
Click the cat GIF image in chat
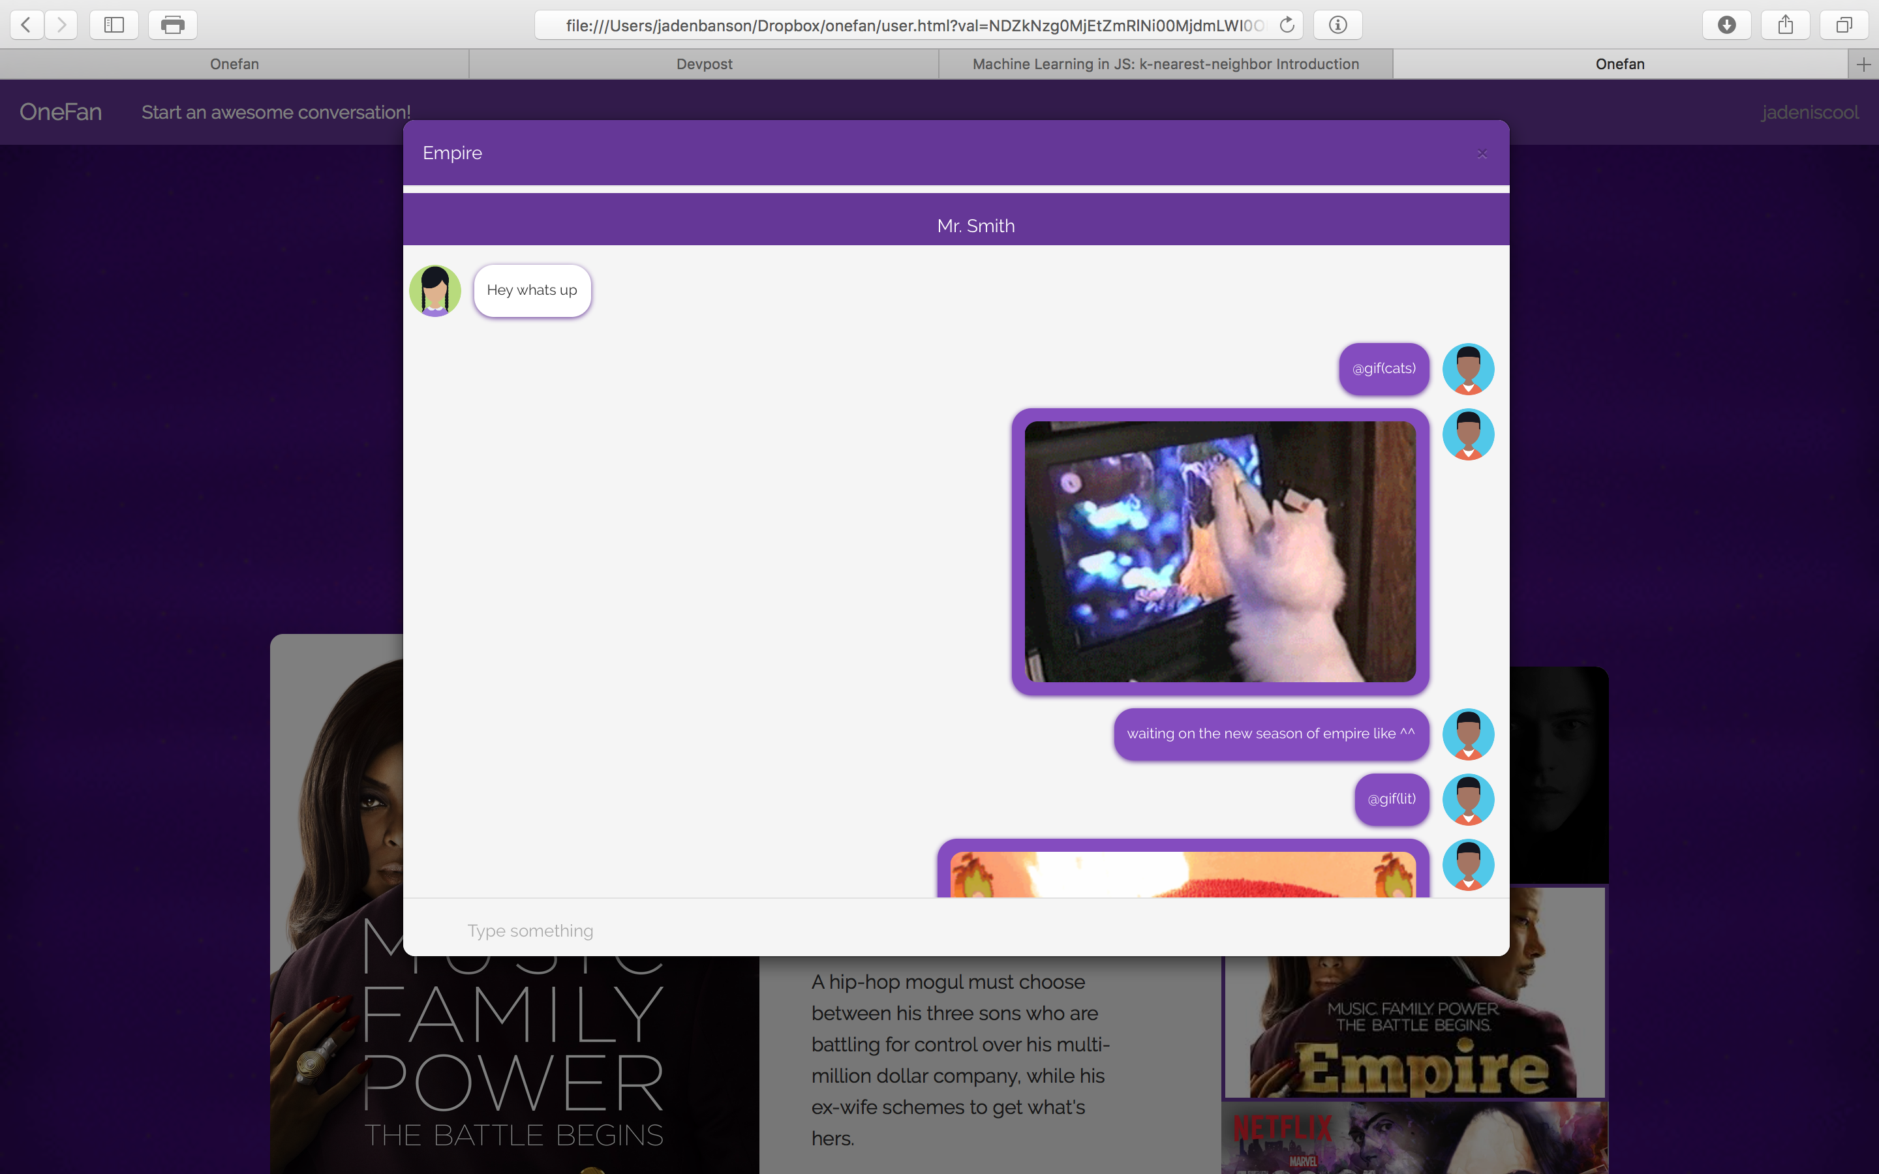pyautogui.click(x=1220, y=551)
